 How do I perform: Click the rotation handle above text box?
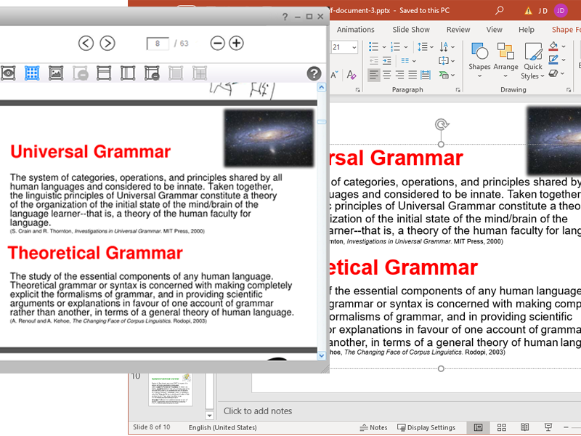click(x=442, y=124)
